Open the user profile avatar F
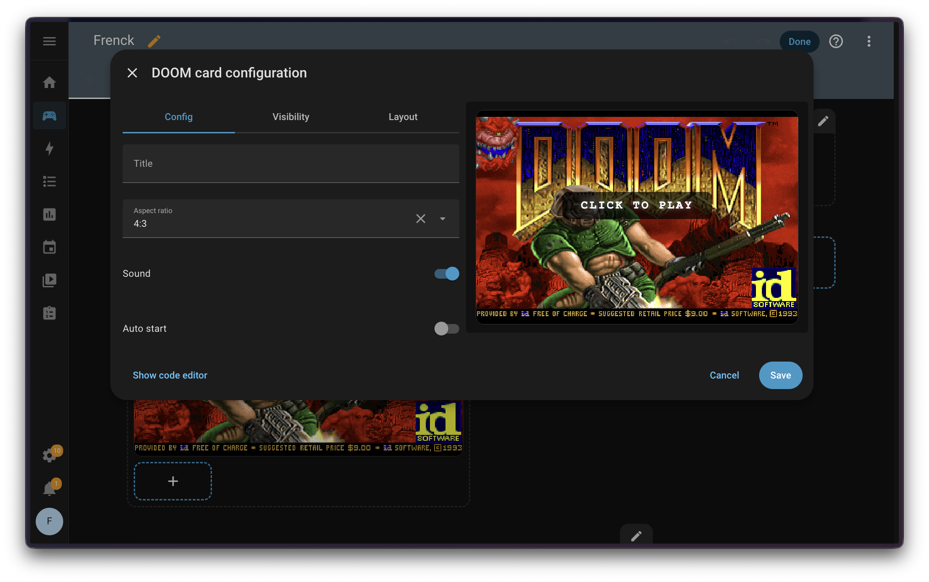 pos(49,522)
